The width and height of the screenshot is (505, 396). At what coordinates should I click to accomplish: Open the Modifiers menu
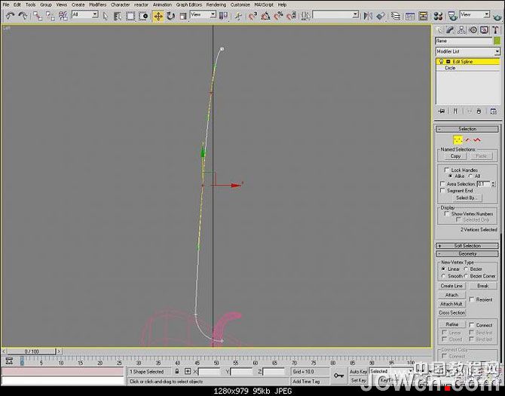click(x=97, y=5)
